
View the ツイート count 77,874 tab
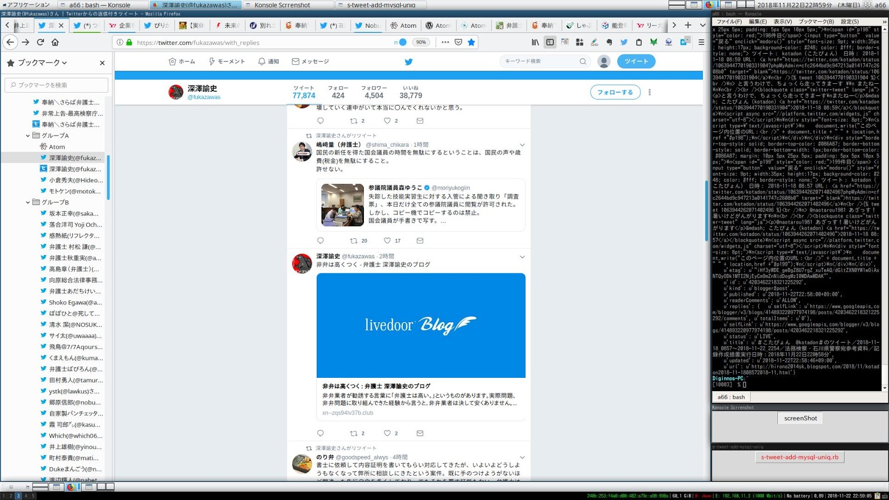point(304,92)
